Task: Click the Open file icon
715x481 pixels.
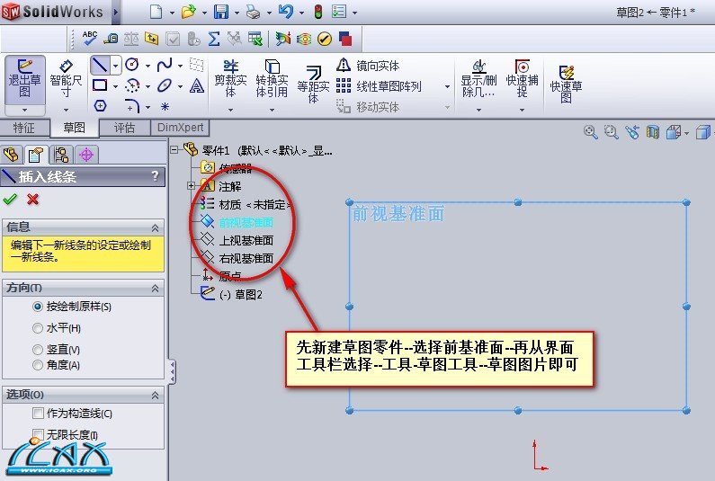Action: click(188, 12)
